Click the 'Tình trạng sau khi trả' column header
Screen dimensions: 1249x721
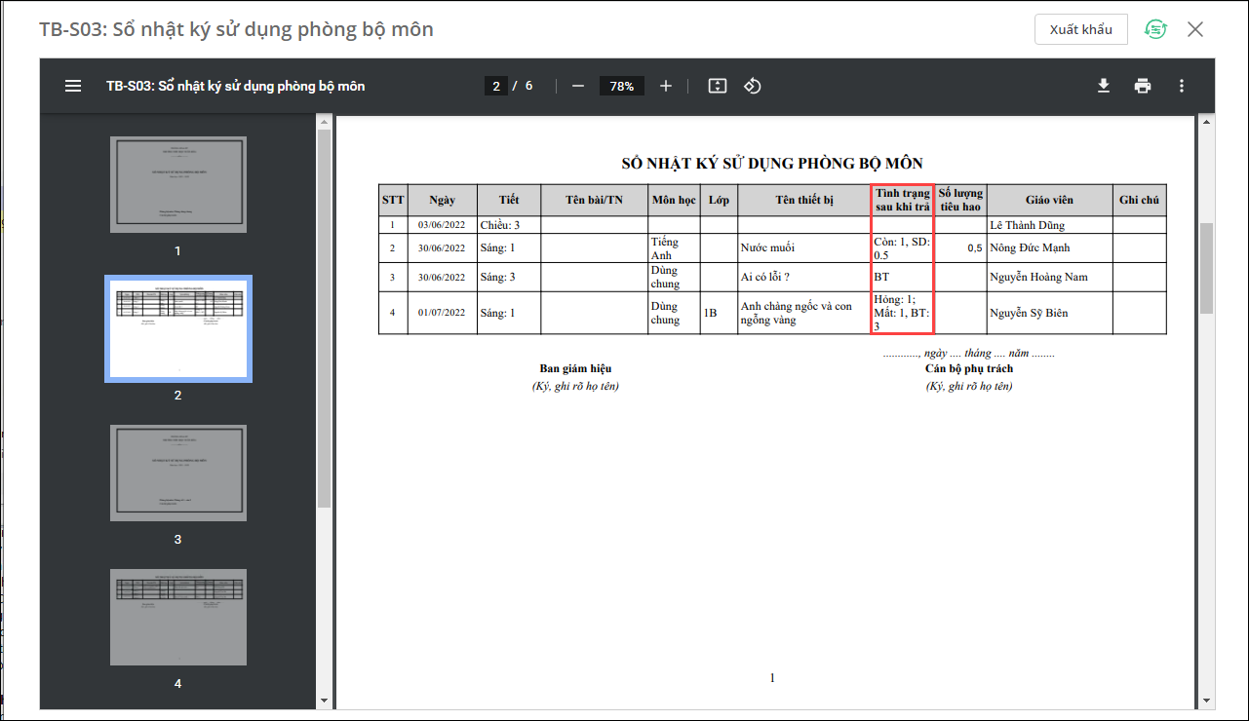pyautogui.click(x=903, y=200)
